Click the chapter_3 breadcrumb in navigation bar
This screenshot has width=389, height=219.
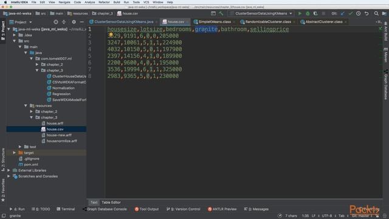point(103,13)
